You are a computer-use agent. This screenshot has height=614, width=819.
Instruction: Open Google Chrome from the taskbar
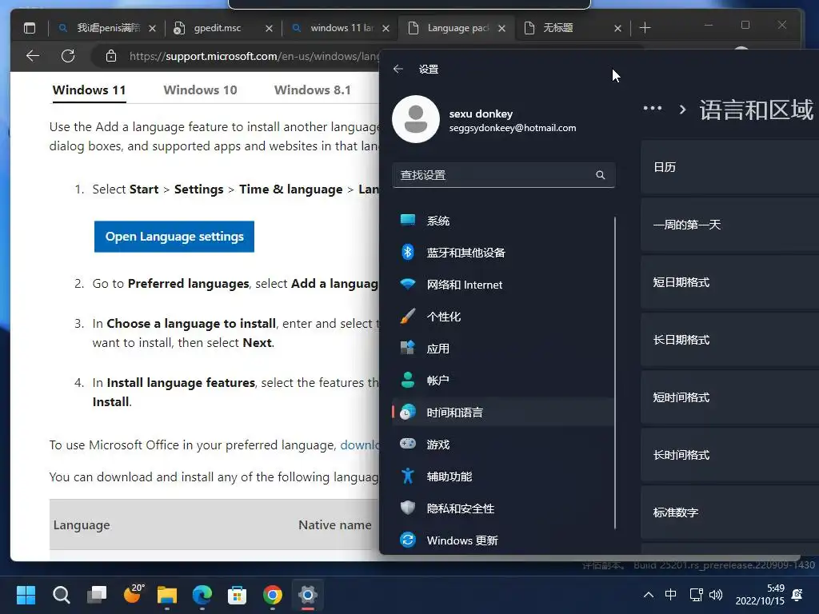(x=272, y=595)
